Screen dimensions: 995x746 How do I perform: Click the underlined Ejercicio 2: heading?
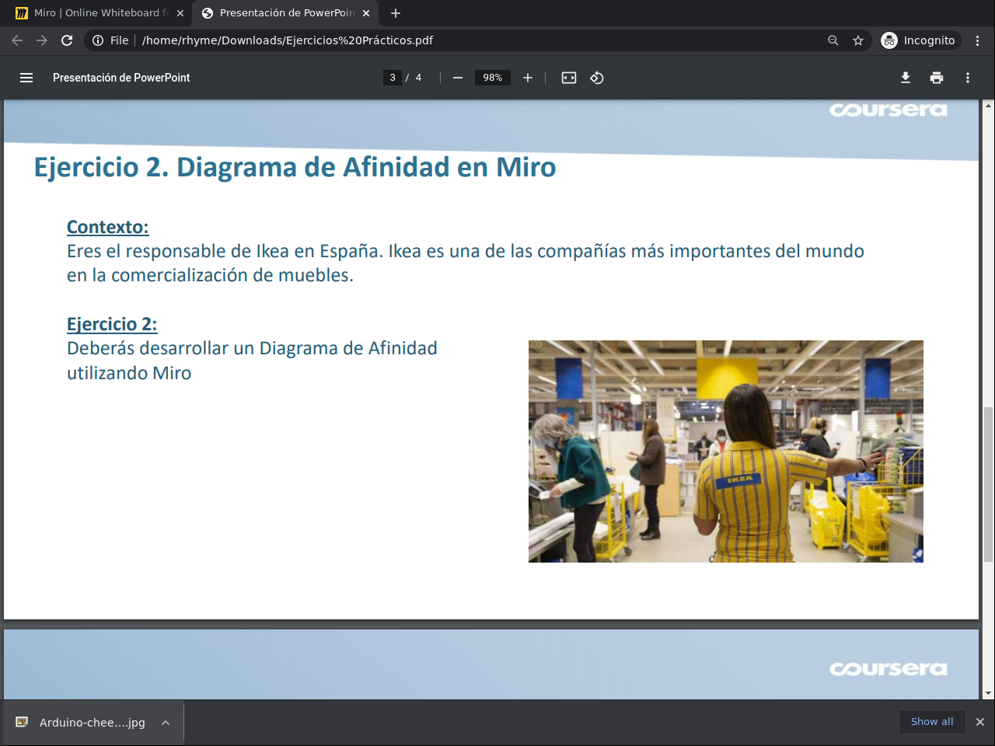coord(112,324)
